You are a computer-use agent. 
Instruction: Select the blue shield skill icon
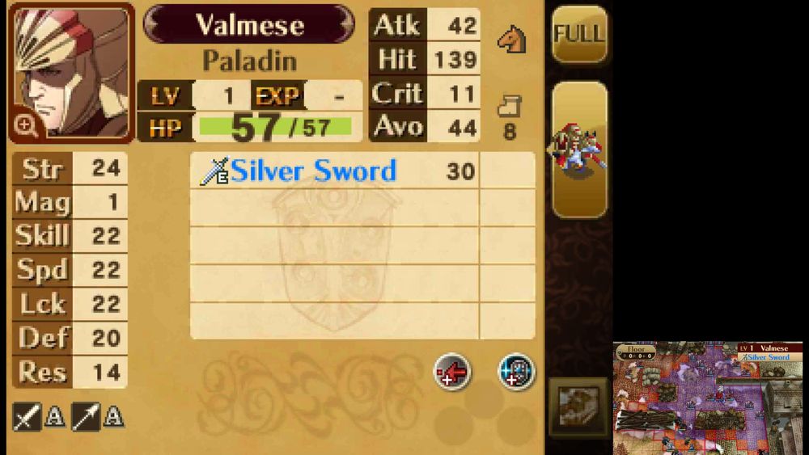516,372
